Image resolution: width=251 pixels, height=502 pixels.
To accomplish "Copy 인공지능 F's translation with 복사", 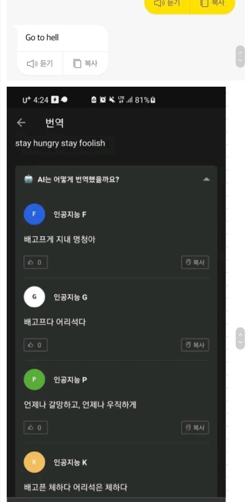I will (x=195, y=262).
